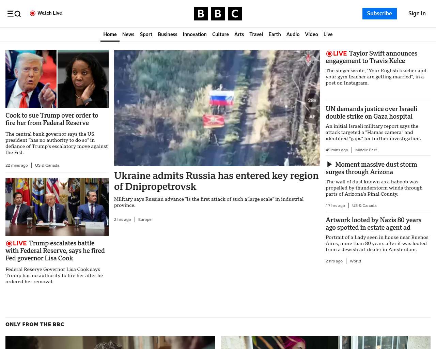Click the Watch Live text
Viewport: 436px width, 349px height.
50,13
